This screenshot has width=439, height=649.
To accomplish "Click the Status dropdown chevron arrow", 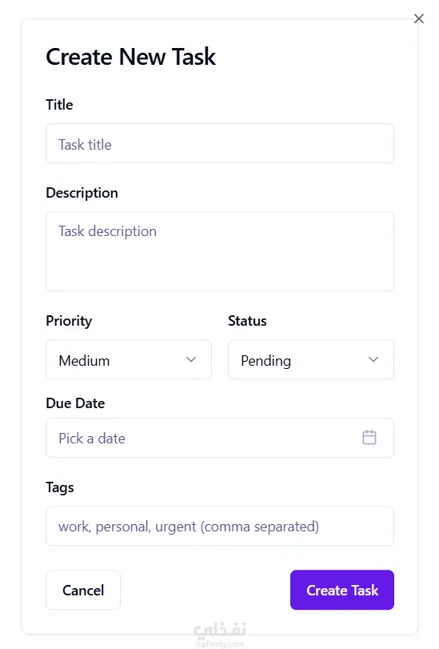I will coord(373,359).
